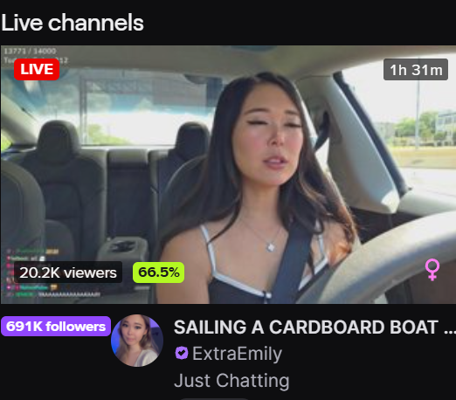Click the pink female symbol icon
The image size is (456, 400).
[432, 270]
